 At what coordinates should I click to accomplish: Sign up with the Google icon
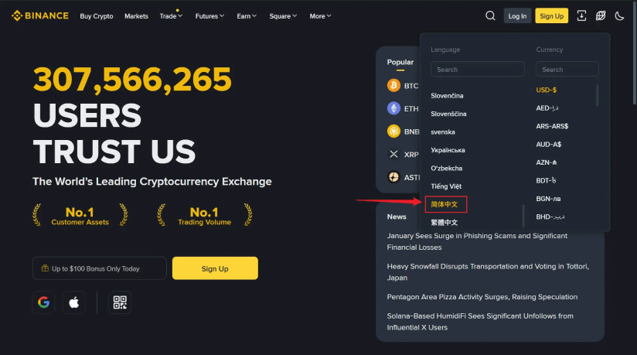point(43,302)
